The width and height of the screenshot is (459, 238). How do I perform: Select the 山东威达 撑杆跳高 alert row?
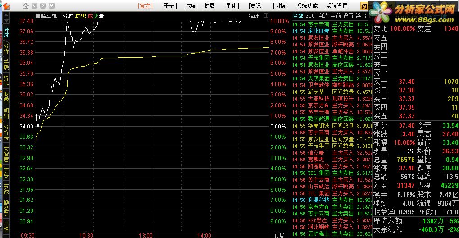(332, 187)
